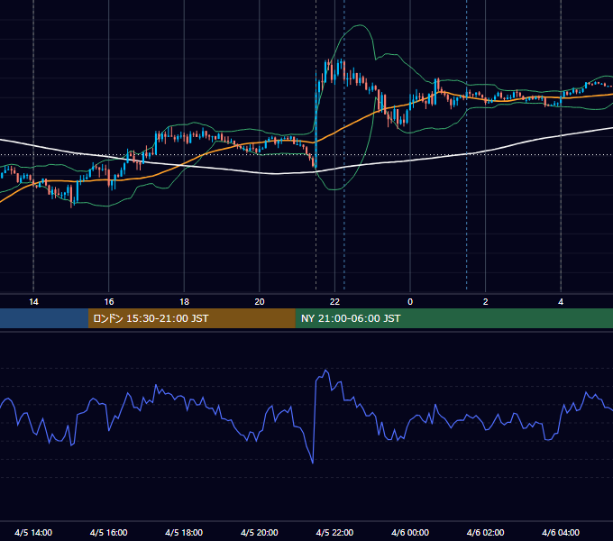Viewport: 613px width, 541px height.
Task: Click the 4/6 02:00 date label
Action: (x=486, y=532)
